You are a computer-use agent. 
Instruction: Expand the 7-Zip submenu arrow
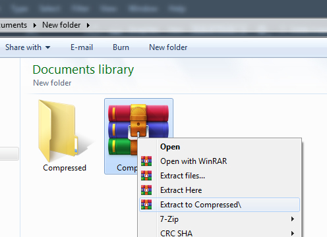pyautogui.click(x=293, y=219)
